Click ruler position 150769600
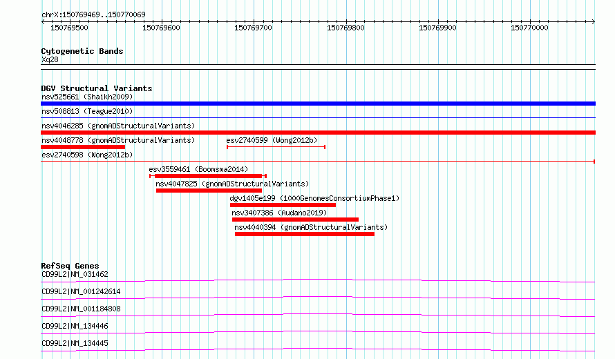The image size is (615, 359). tap(161, 28)
